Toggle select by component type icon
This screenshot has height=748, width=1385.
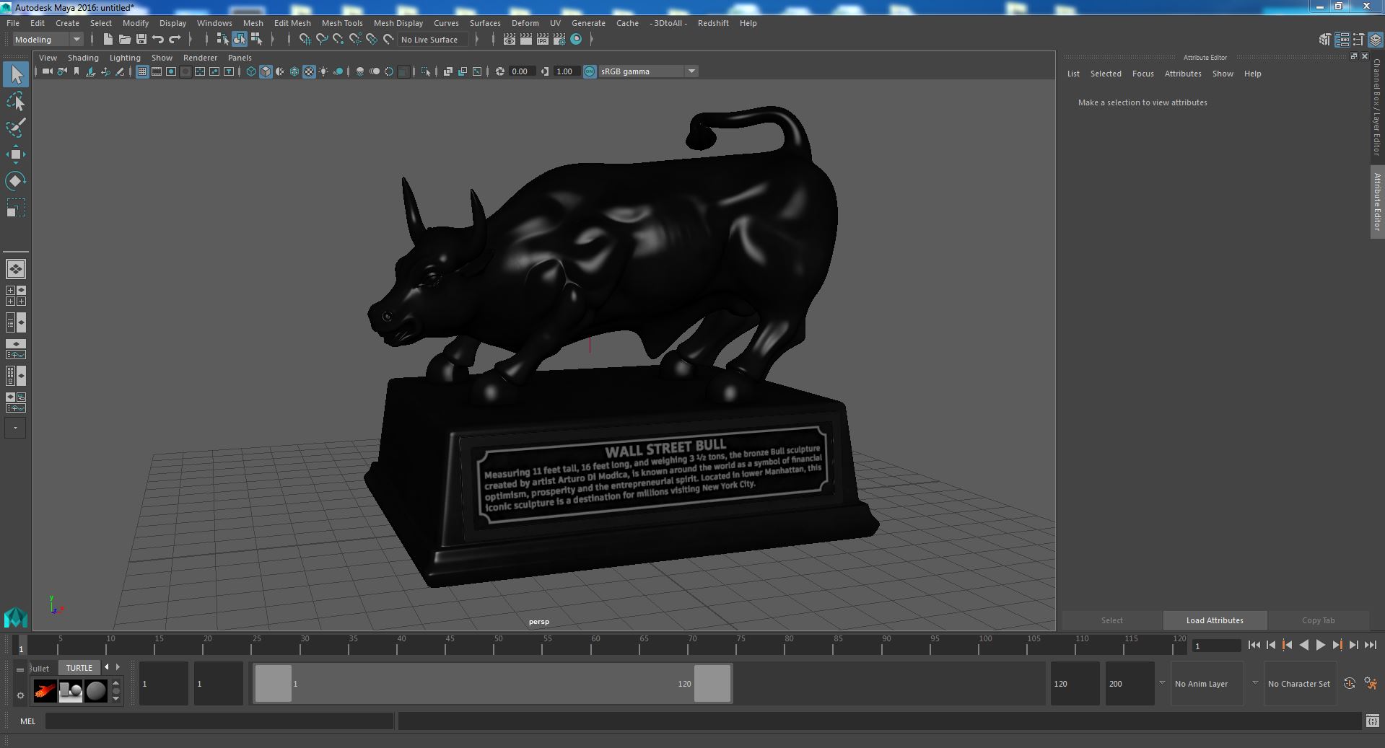click(x=256, y=40)
